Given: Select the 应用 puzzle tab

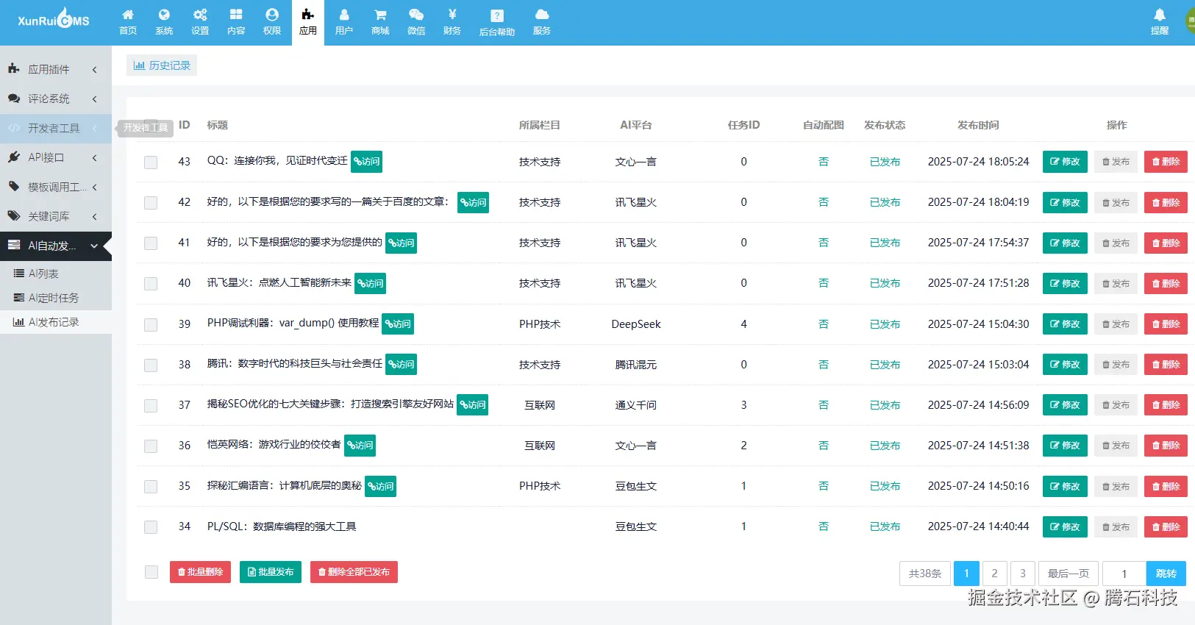Looking at the screenshot, I should click(x=308, y=22).
